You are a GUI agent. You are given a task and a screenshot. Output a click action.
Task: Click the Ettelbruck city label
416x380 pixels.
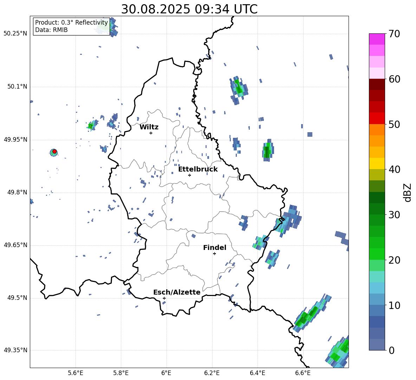pos(198,169)
